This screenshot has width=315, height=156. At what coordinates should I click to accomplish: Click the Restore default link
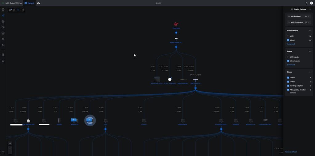point(291,152)
